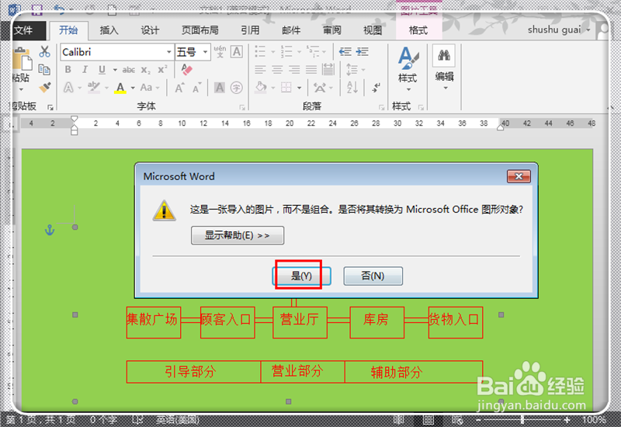621x427 pixels.
Task: Open the Borders dropdown arrow
Action: click(300, 88)
